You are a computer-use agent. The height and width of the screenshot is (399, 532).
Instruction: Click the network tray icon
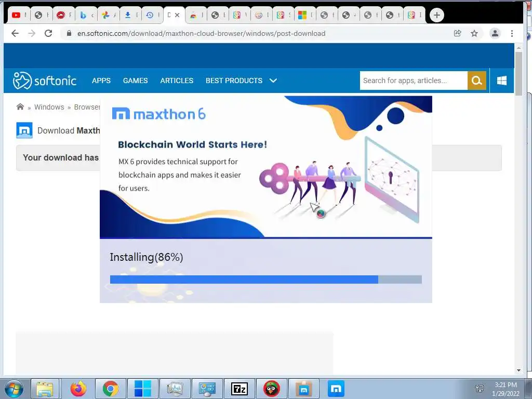pyautogui.click(x=480, y=389)
